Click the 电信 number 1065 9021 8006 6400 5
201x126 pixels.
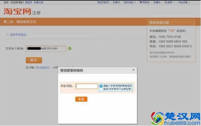point(175,46)
